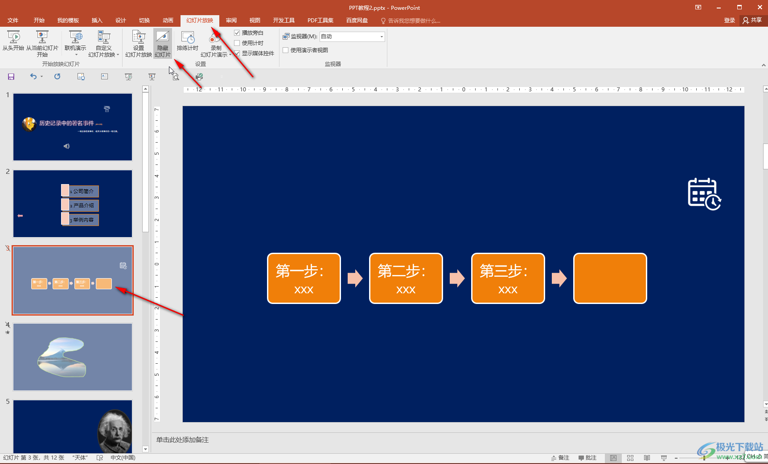
Task: Switch to the 开始 Home tab
Action: 39,21
